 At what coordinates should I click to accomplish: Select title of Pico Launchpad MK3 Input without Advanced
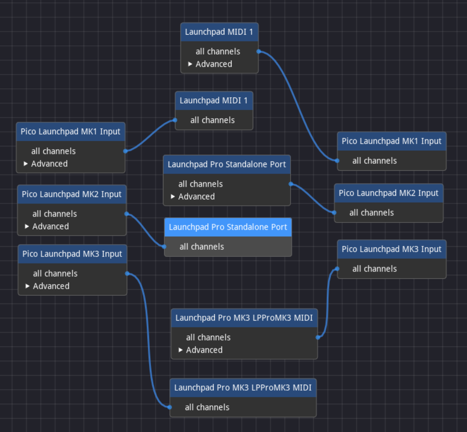[391, 249]
